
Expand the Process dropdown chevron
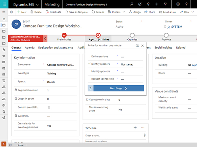[x=124, y=12]
